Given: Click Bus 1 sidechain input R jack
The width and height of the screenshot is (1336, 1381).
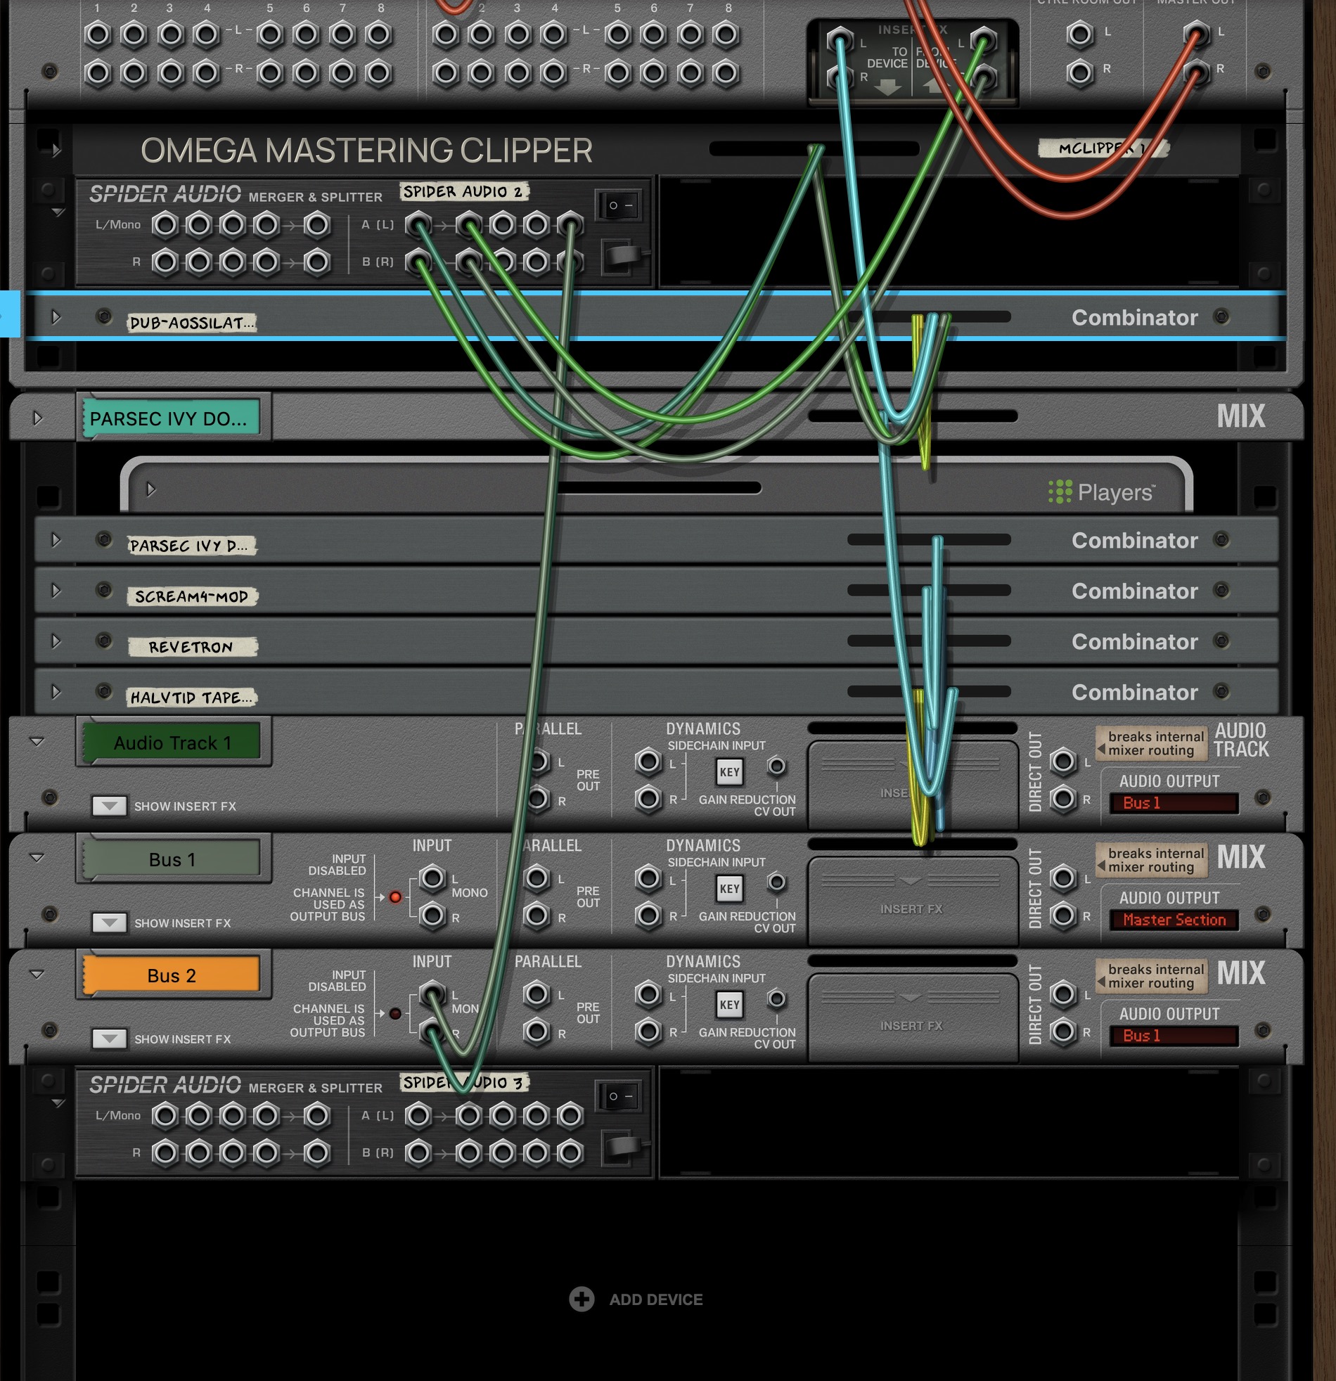Looking at the screenshot, I should coord(648,916).
